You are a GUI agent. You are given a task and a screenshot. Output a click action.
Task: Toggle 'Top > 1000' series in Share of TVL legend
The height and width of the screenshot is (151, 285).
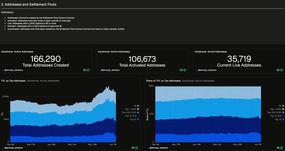277,109
